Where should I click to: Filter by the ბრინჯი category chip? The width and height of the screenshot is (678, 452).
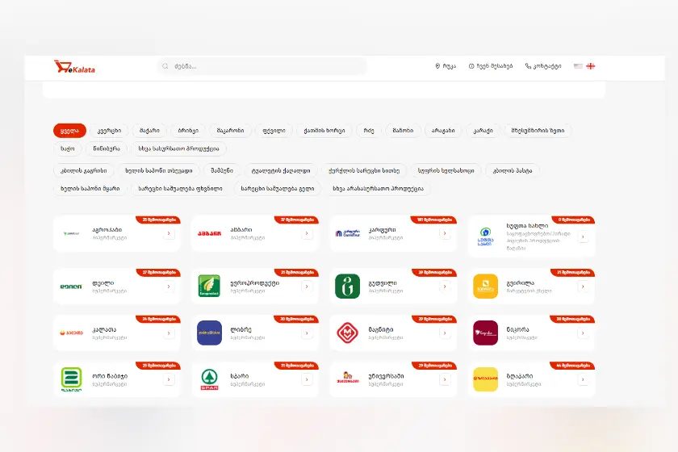[188, 131]
